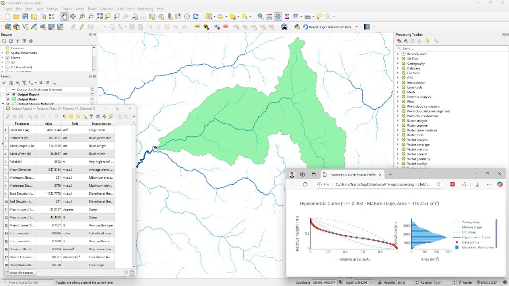Click the Type to locate search box
Screen dimensions: 509x286
coord(27,282)
